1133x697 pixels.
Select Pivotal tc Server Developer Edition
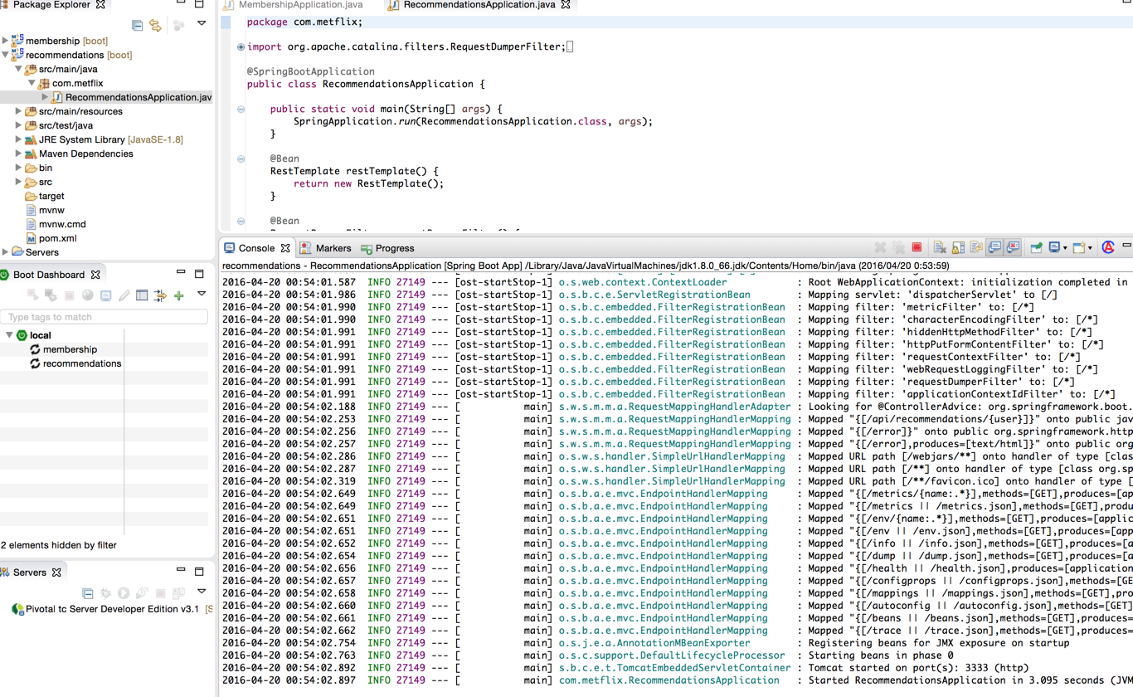pyautogui.click(x=112, y=609)
